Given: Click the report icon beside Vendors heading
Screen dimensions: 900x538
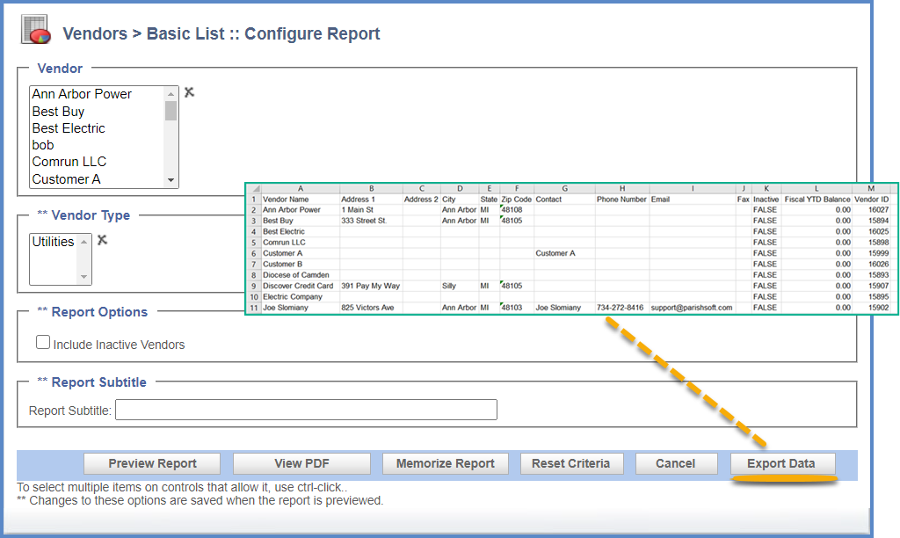Looking at the screenshot, I should [35, 30].
